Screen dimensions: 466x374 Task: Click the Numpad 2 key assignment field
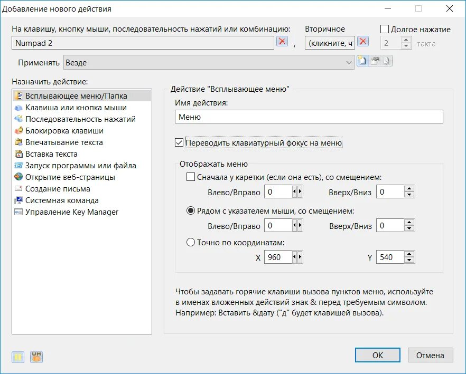143,43
